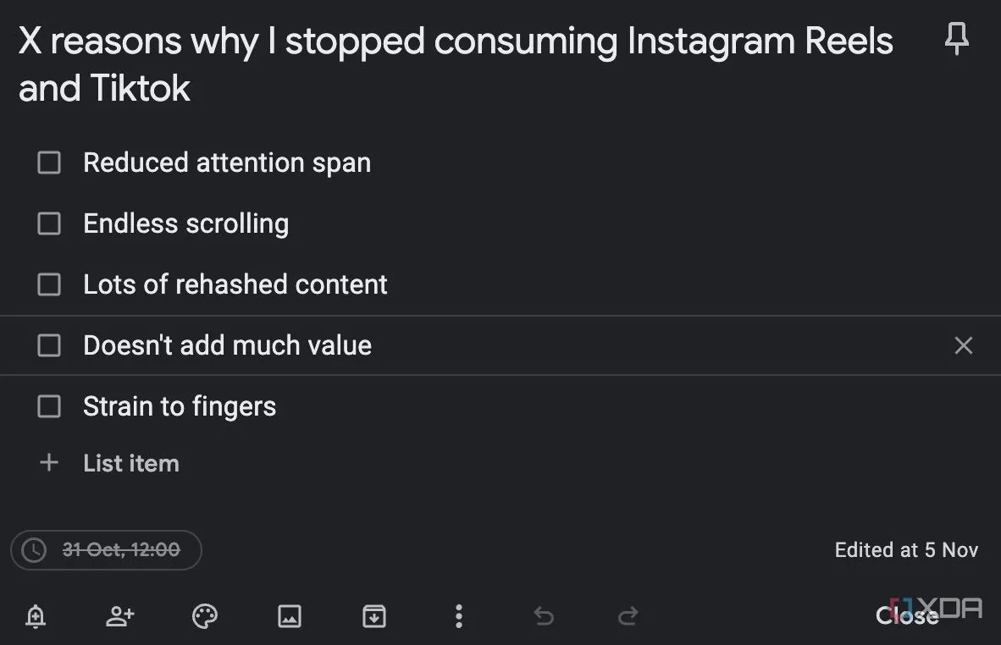Check the Reduced attention span checkbox
This screenshot has width=1001, height=645.
pyautogui.click(x=49, y=163)
